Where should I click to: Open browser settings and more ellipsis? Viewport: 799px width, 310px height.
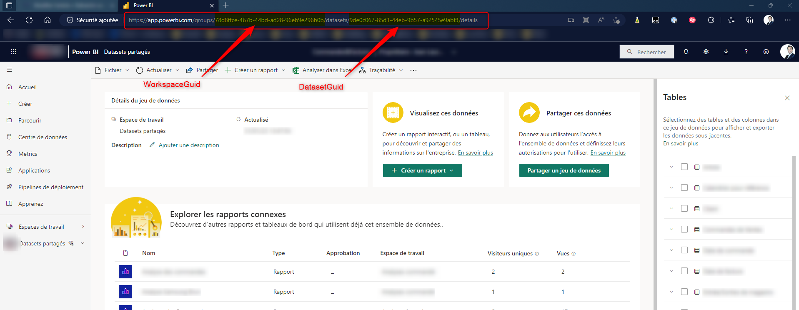(x=787, y=20)
